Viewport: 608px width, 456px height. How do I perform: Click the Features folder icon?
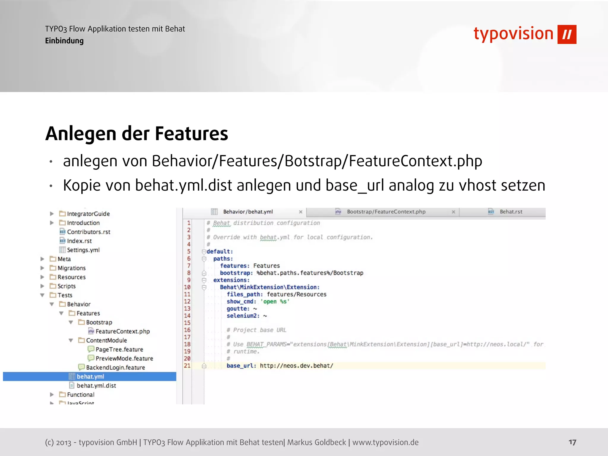(x=72, y=313)
